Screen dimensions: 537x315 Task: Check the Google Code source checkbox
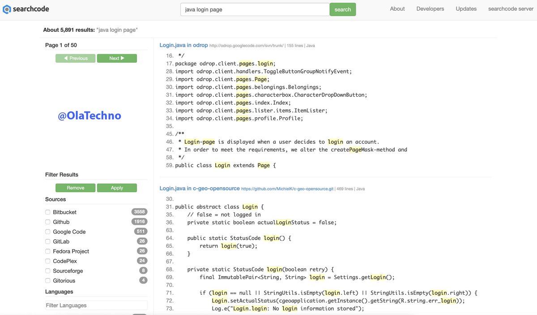click(48, 232)
